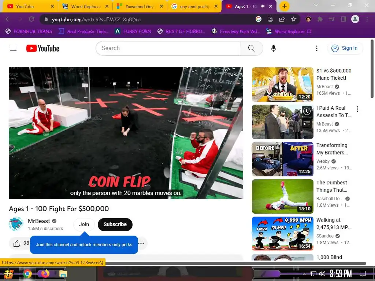Like the video with the thumbs-up icon
Viewport: 375px width, 281px height.
pyautogui.click(x=17, y=243)
